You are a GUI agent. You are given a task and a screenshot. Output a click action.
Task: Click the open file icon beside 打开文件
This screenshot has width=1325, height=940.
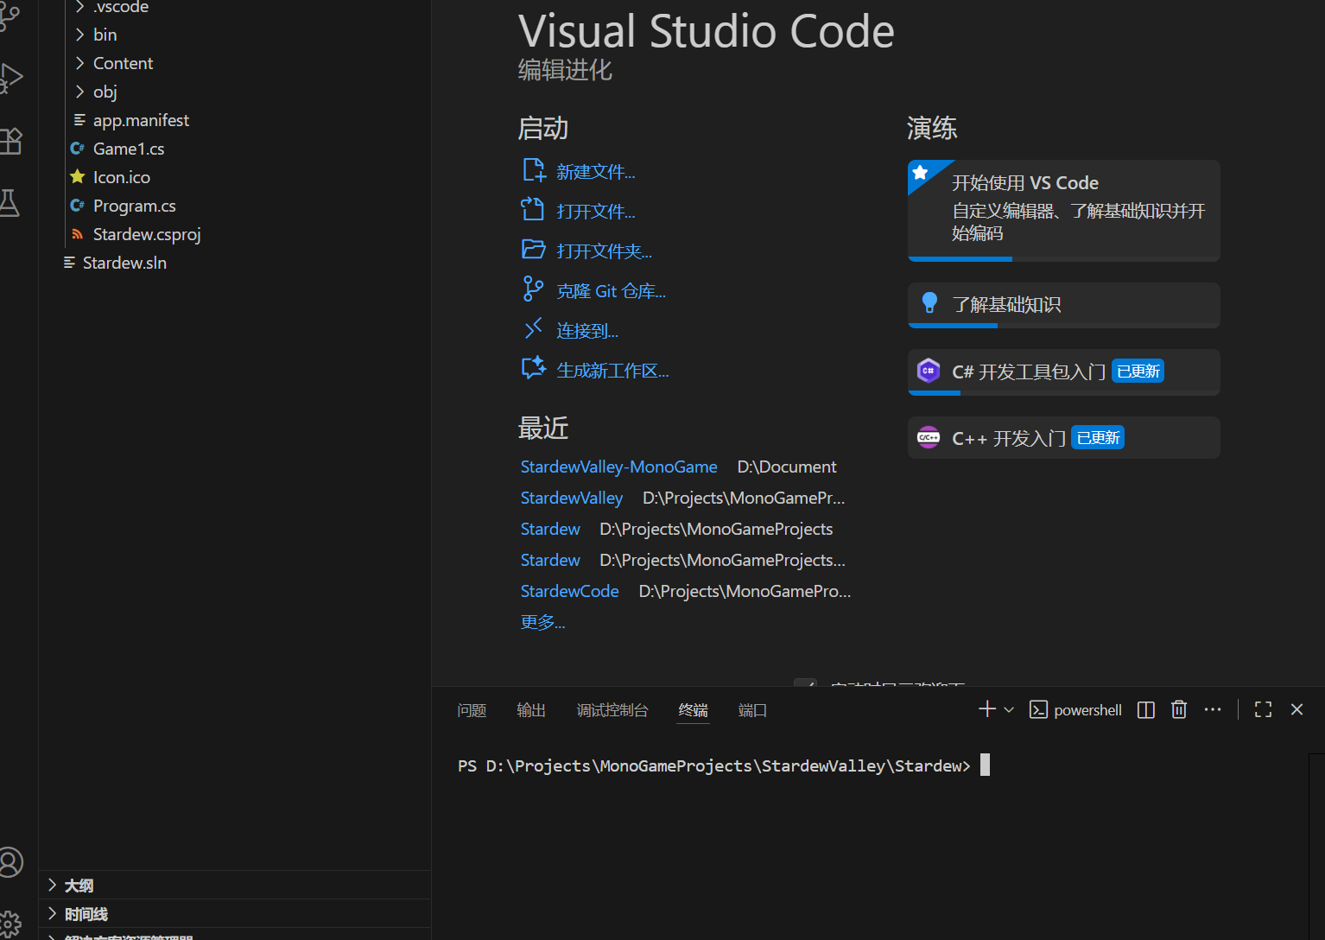(x=533, y=210)
